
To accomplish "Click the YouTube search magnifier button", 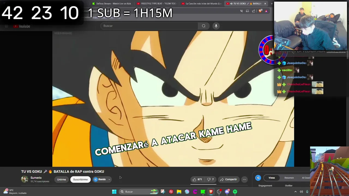I will [x=203, y=26].
